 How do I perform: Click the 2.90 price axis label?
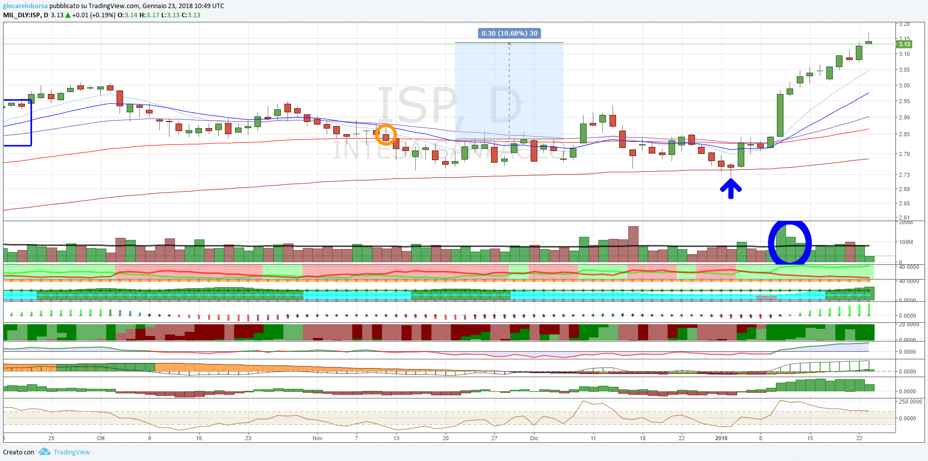[x=904, y=117]
